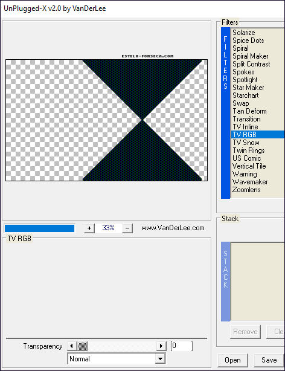The image size is (285, 371).
Task: Click the Transparency right arrow
Action: [161, 346]
